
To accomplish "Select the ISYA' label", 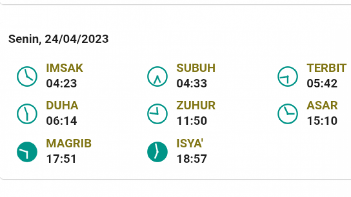I will point(190,144).
